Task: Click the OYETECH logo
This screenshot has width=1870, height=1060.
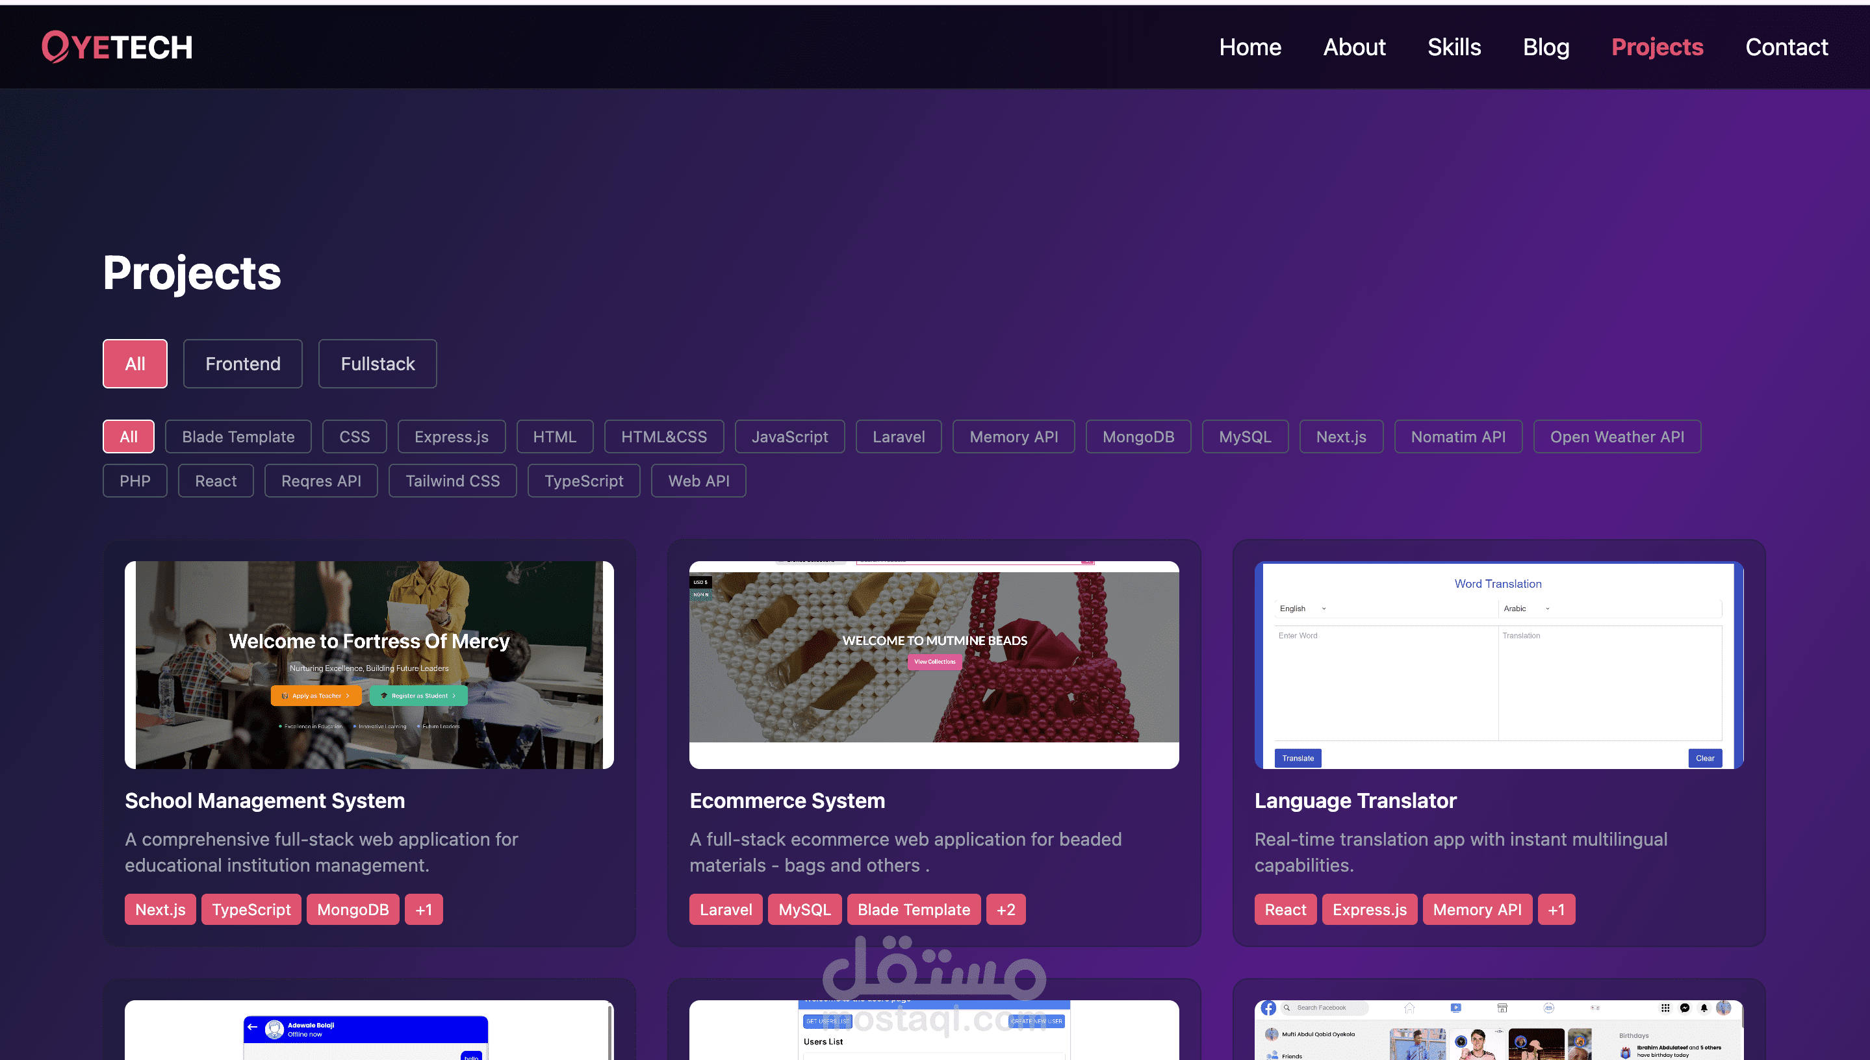Action: coord(117,47)
